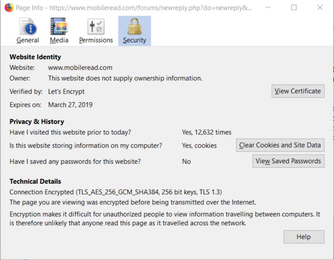Click the Let's Encrypt verifier field

pos(66,91)
